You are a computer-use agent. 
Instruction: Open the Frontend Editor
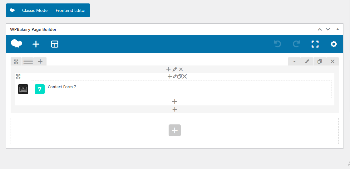coord(71,10)
